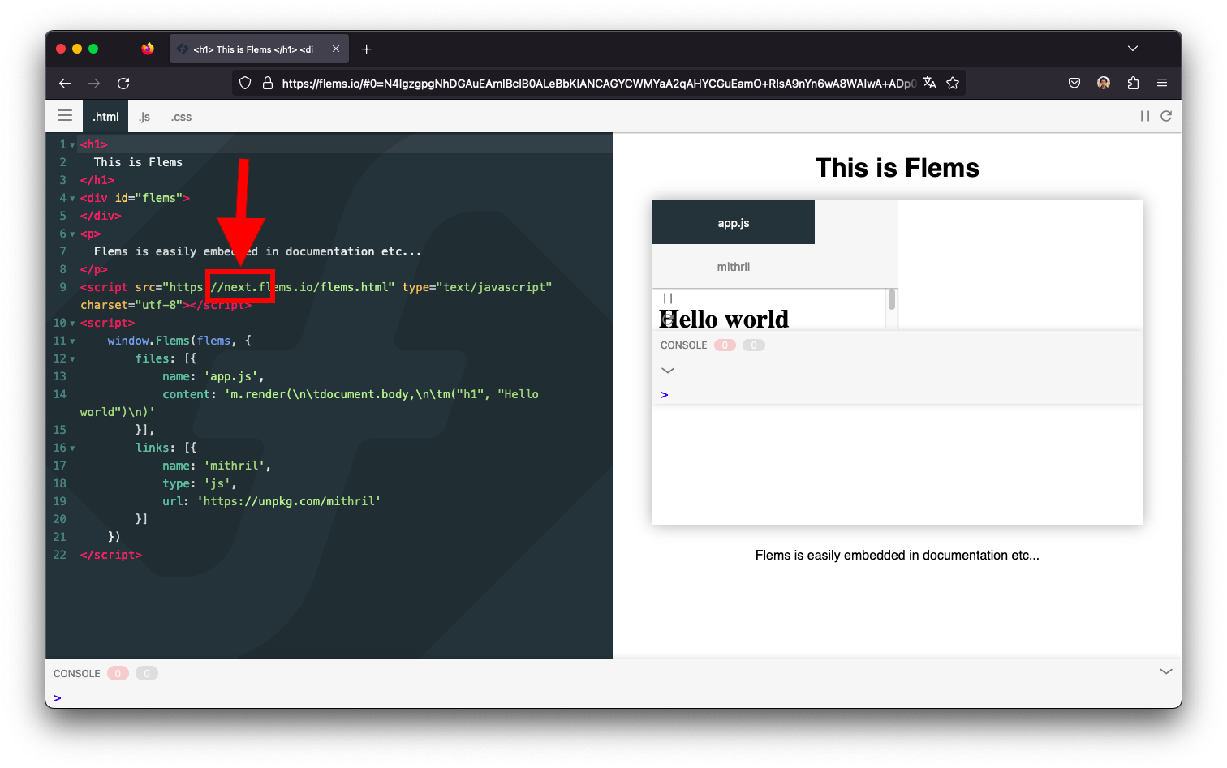Select the app.js tab in embedded preview
The height and width of the screenshot is (768, 1227).
[x=733, y=221]
